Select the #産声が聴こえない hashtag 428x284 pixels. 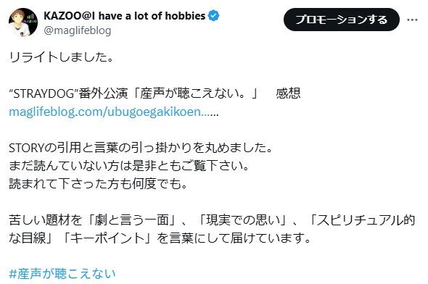pyautogui.click(x=62, y=274)
